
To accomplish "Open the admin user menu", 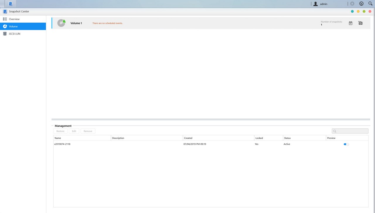I will (x=324, y=4).
